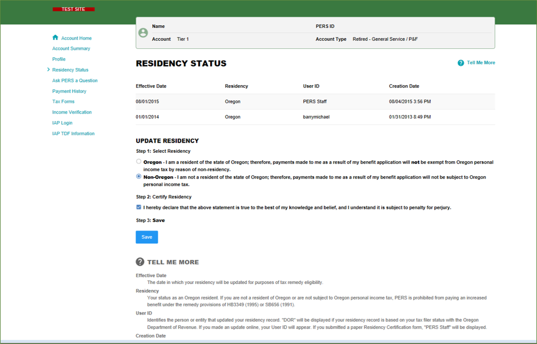Click the Tell Me More question icon at top right
Viewport: 537px width, 344px height.
point(460,63)
